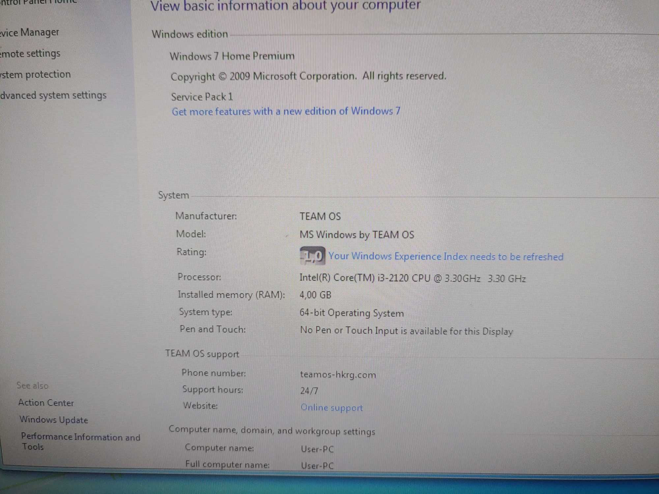Screen dimensions: 659x494
Task: Click installed memory value '4,00 GB'
Action: point(315,295)
